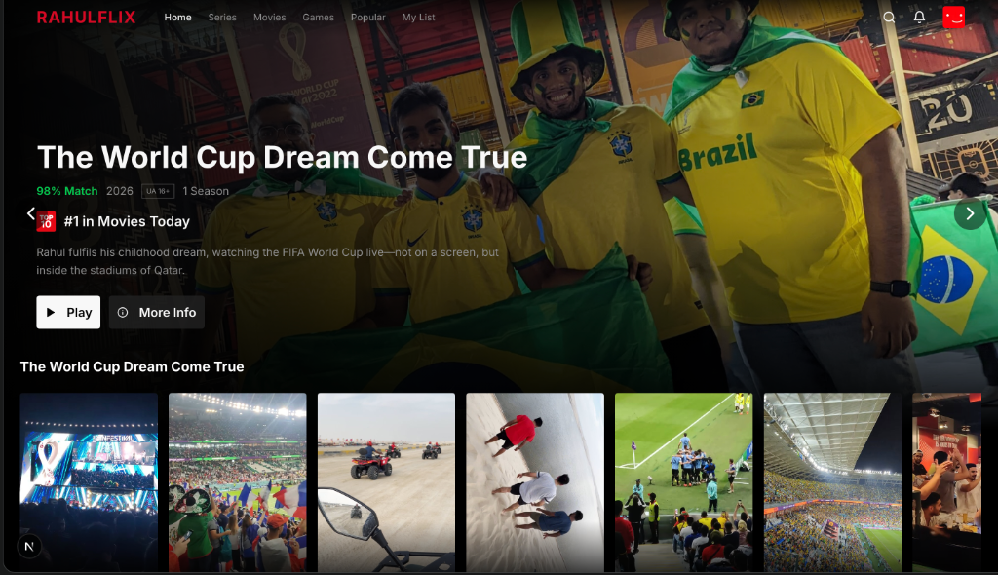Image resolution: width=998 pixels, height=575 pixels.
Task: Click the UA 16+ rating badge
Action: (x=158, y=191)
